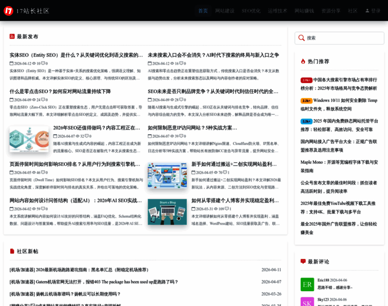The width and height of the screenshot is (388, 306).
Task: Click the user icon beside 登录
Action: point(367,11)
